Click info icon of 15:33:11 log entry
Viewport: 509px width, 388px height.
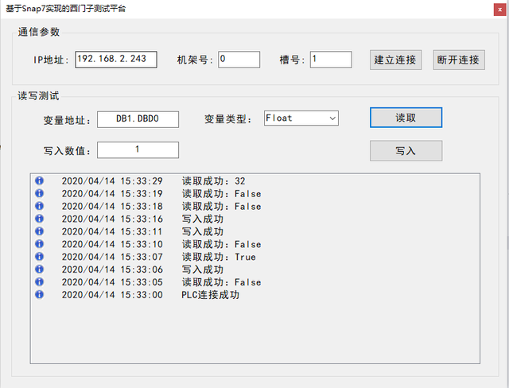pos(39,231)
